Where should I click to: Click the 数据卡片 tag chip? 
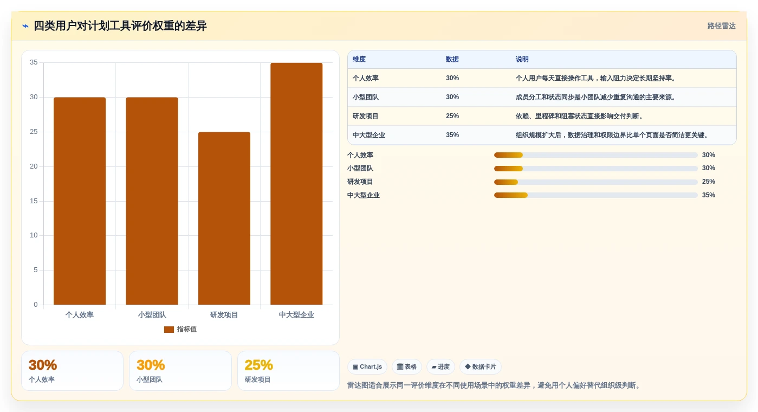point(481,367)
